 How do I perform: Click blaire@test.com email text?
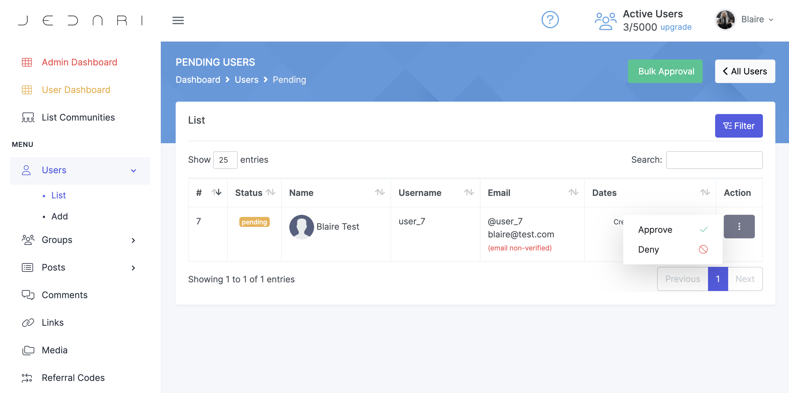point(521,234)
